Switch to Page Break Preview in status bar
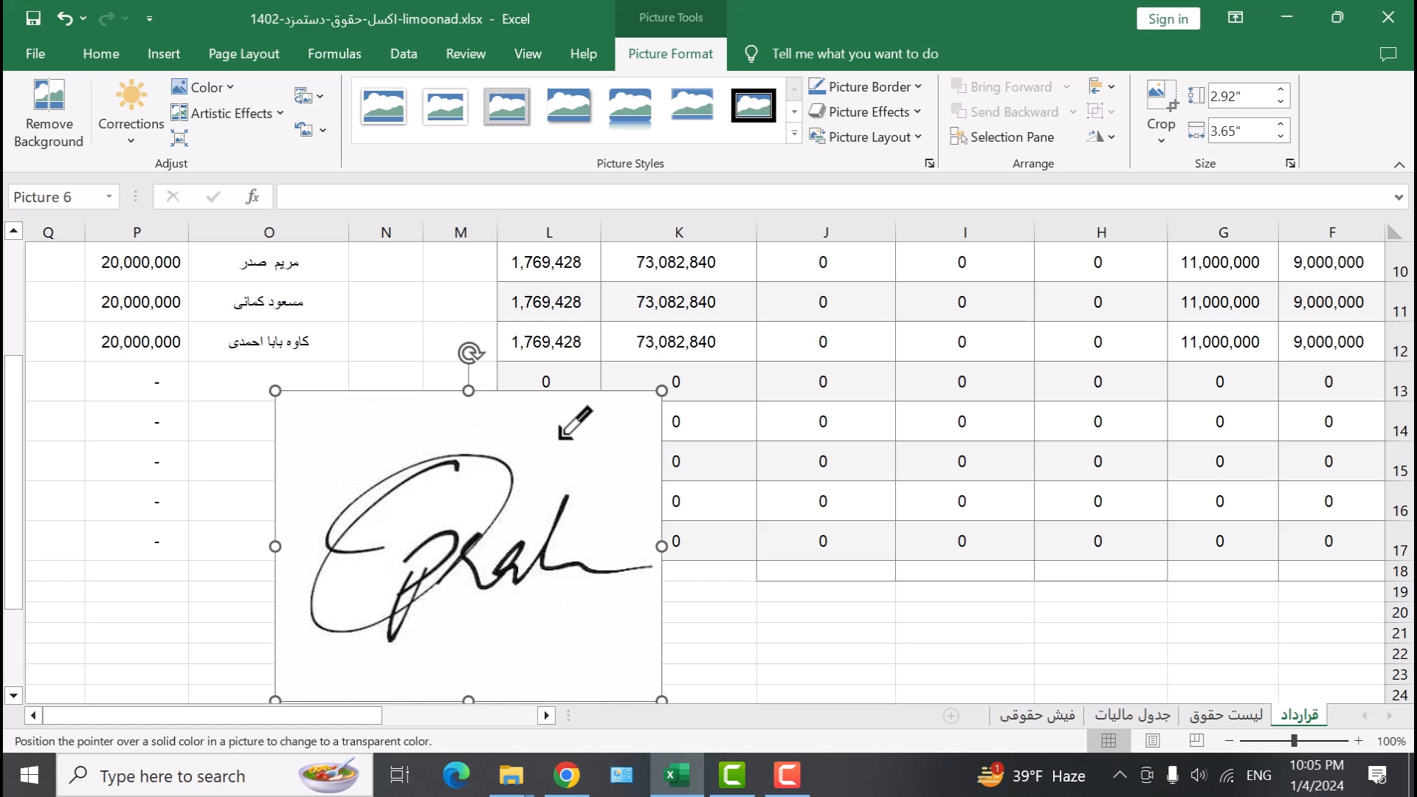This screenshot has height=797, width=1417. point(1197,741)
